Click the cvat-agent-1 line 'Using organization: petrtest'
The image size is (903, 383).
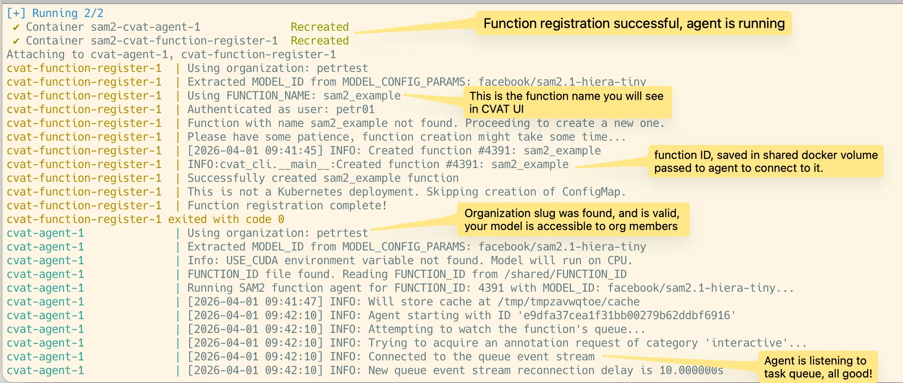tap(278, 233)
